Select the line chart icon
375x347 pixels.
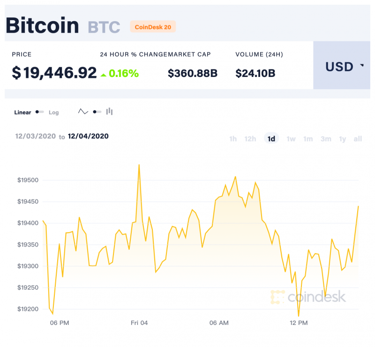tap(83, 112)
